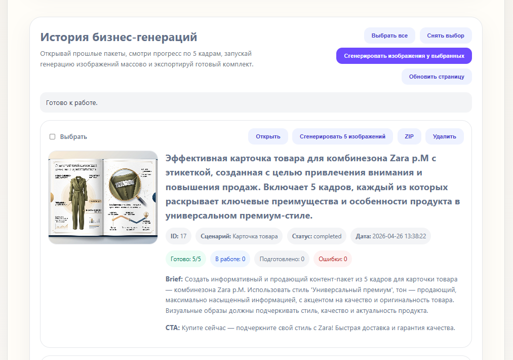
Task: Click the 'Brief:' description paragraph
Action: (x=311, y=295)
